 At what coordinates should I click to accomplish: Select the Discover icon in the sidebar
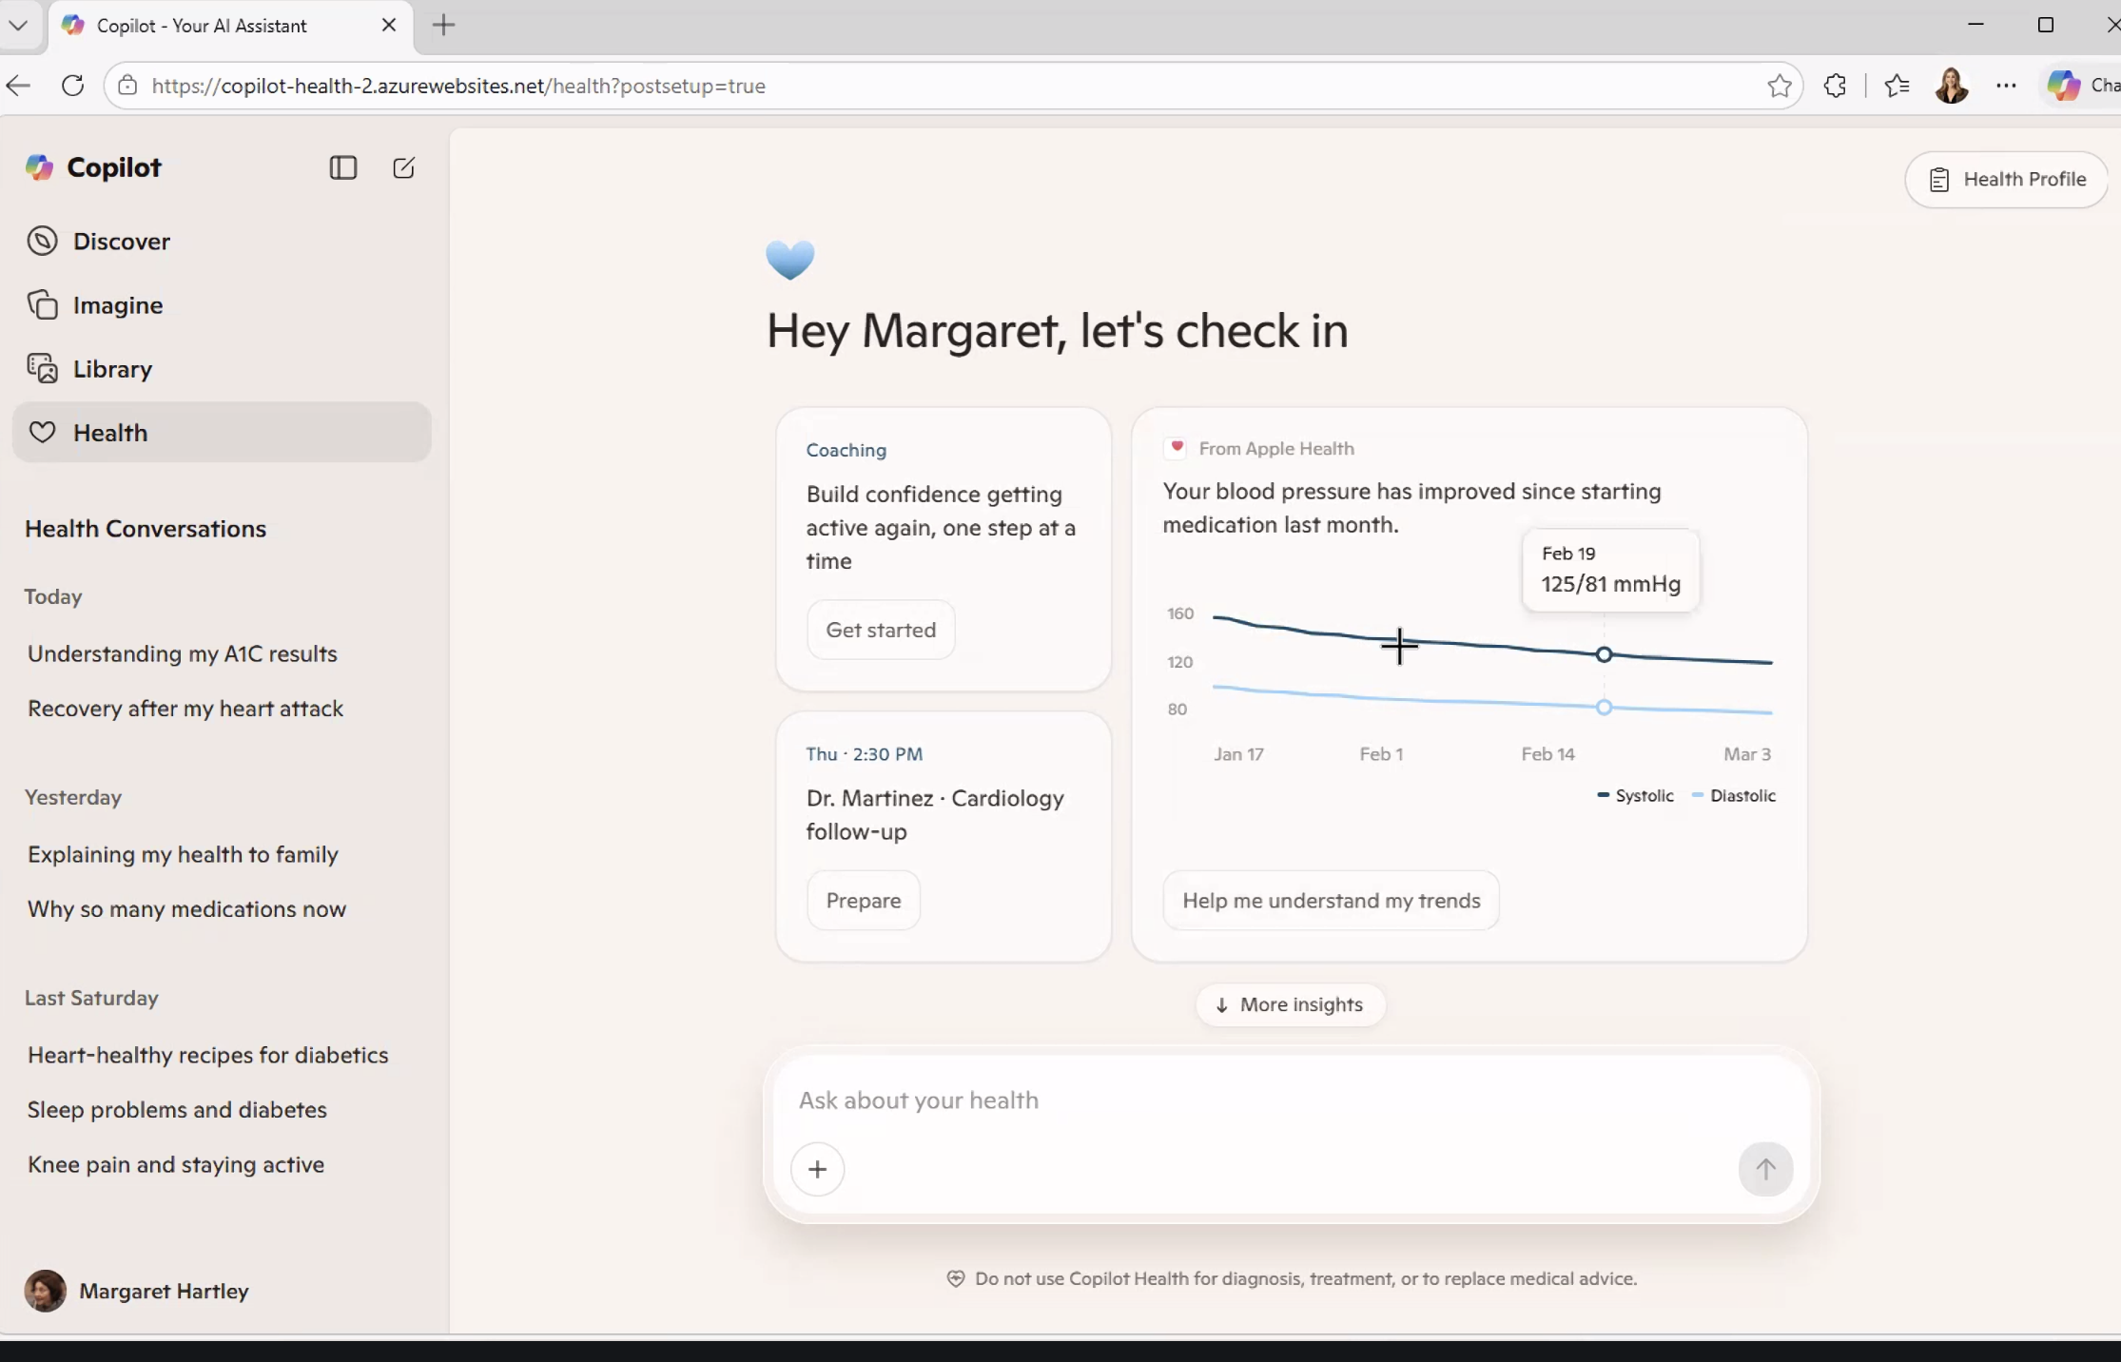(x=42, y=241)
